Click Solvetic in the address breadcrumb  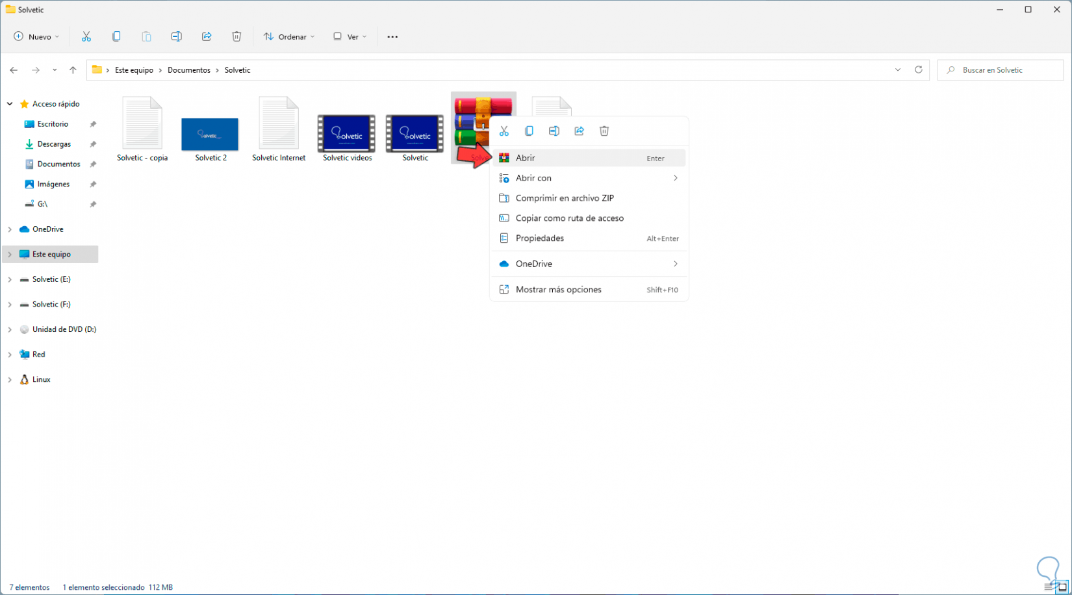click(x=237, y=70)
